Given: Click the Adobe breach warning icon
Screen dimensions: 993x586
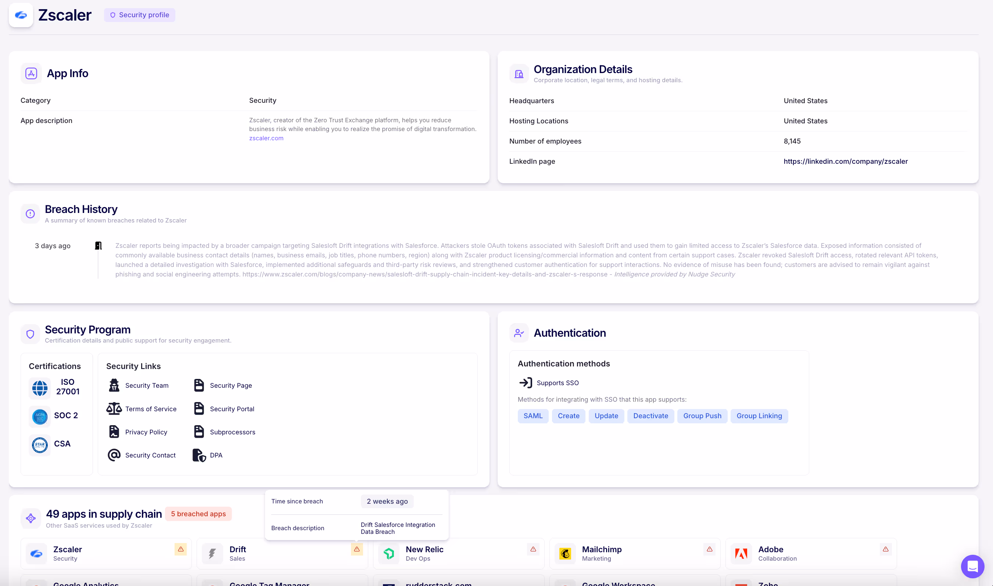Looking at the screenshot, I should 886,549.
